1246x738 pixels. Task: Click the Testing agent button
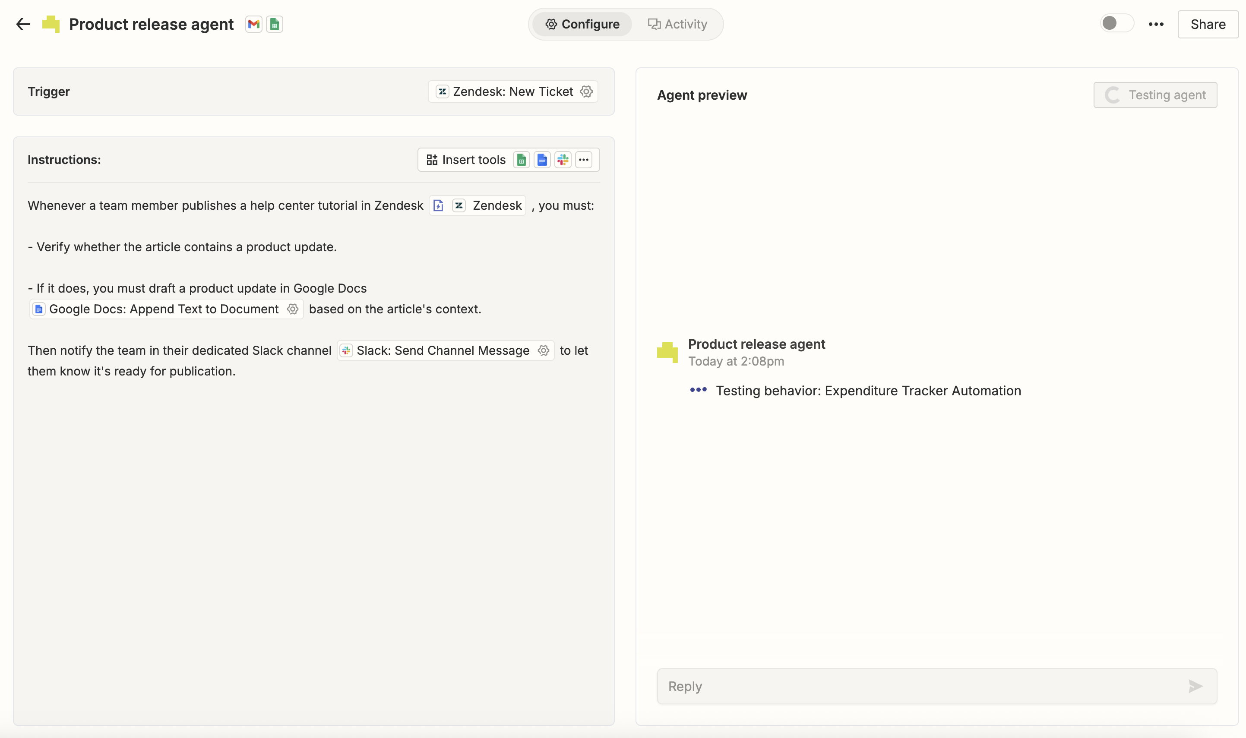click(x=1155, y=95)
